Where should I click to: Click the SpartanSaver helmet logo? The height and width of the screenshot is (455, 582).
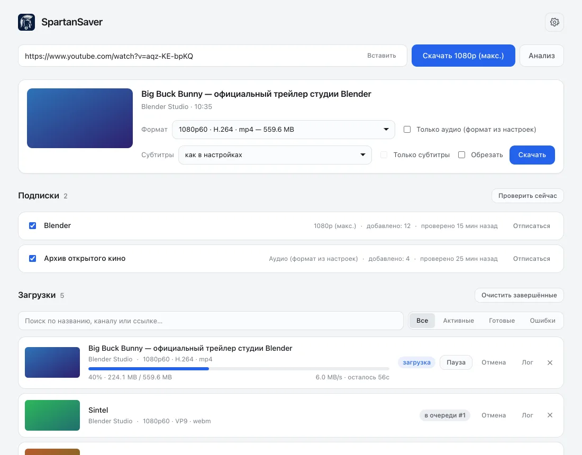pyautogui.click(x=26, y=22)
